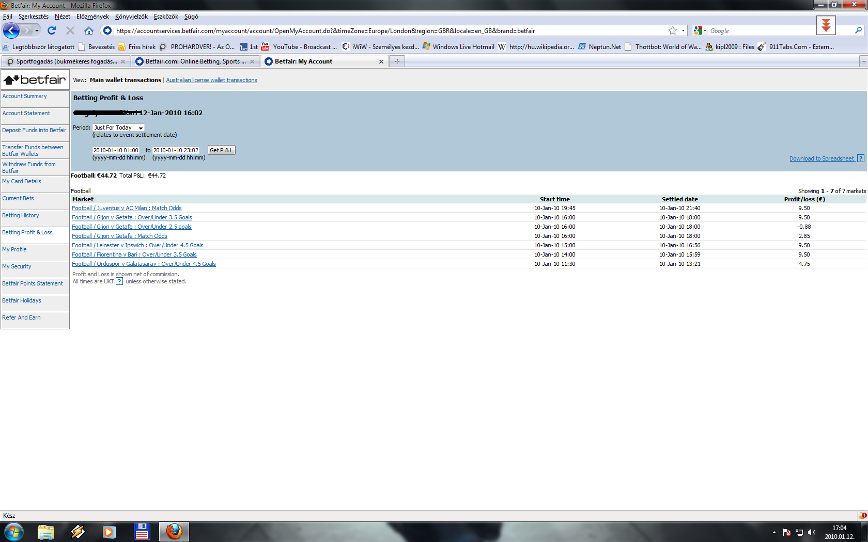Reload the current page
The width and height of the screenshot is (868, 542).
(52, 30)
